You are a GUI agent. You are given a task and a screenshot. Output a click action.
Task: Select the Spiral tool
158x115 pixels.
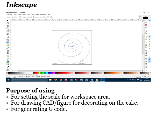click(8, 42)
